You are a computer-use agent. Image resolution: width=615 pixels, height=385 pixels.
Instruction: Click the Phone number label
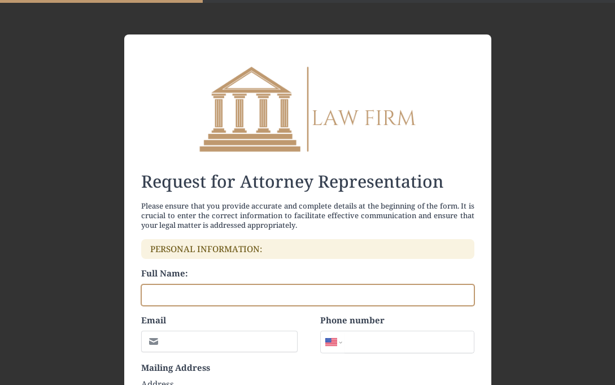[x=352, y=321]
